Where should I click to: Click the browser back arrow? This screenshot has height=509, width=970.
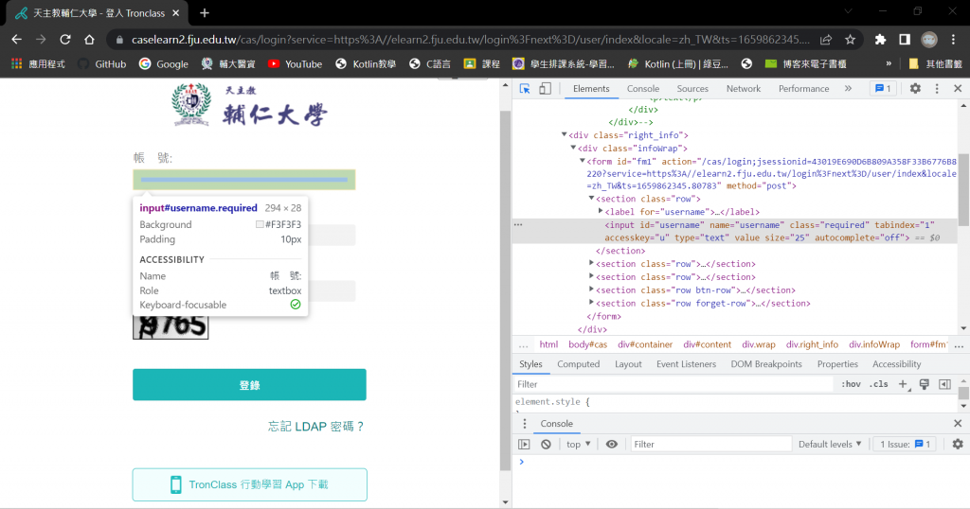point(17,40)
